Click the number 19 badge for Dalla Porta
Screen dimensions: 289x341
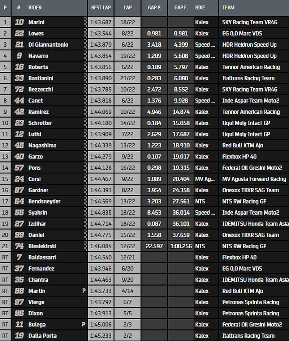point(20,336)
